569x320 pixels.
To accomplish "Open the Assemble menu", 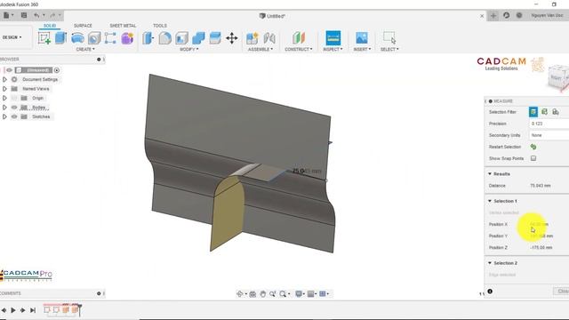I will click(x=260, y=49).
